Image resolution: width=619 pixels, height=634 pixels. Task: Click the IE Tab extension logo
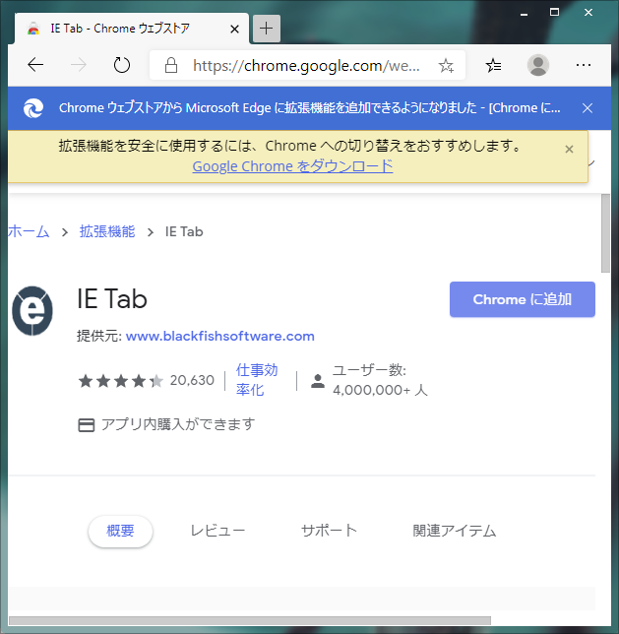(x=32, y=310)
